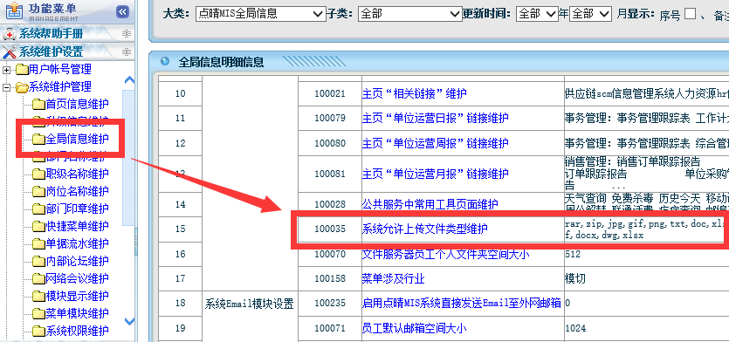Click 功能菜单 logo icon at top
Image resolution: width=729 pixels, height=342 pixels.
[x=13, y=11]
